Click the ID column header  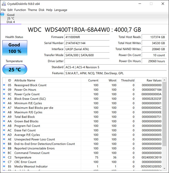9,80
